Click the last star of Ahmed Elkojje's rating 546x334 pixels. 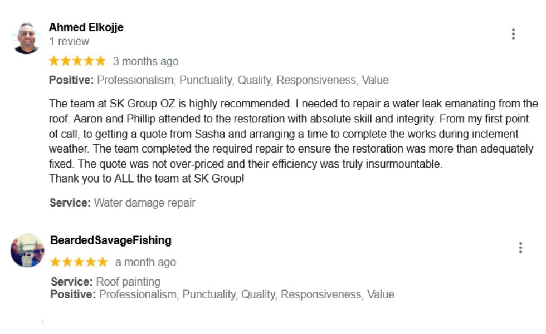(x=100, y=61)
